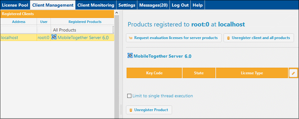Click the Key Code column header
Viewport: 299px width, 119px height.
click(154, 73)
